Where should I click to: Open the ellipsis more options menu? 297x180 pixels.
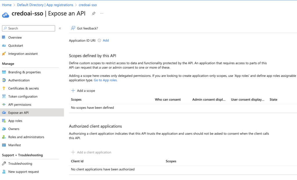click(102, 13)
